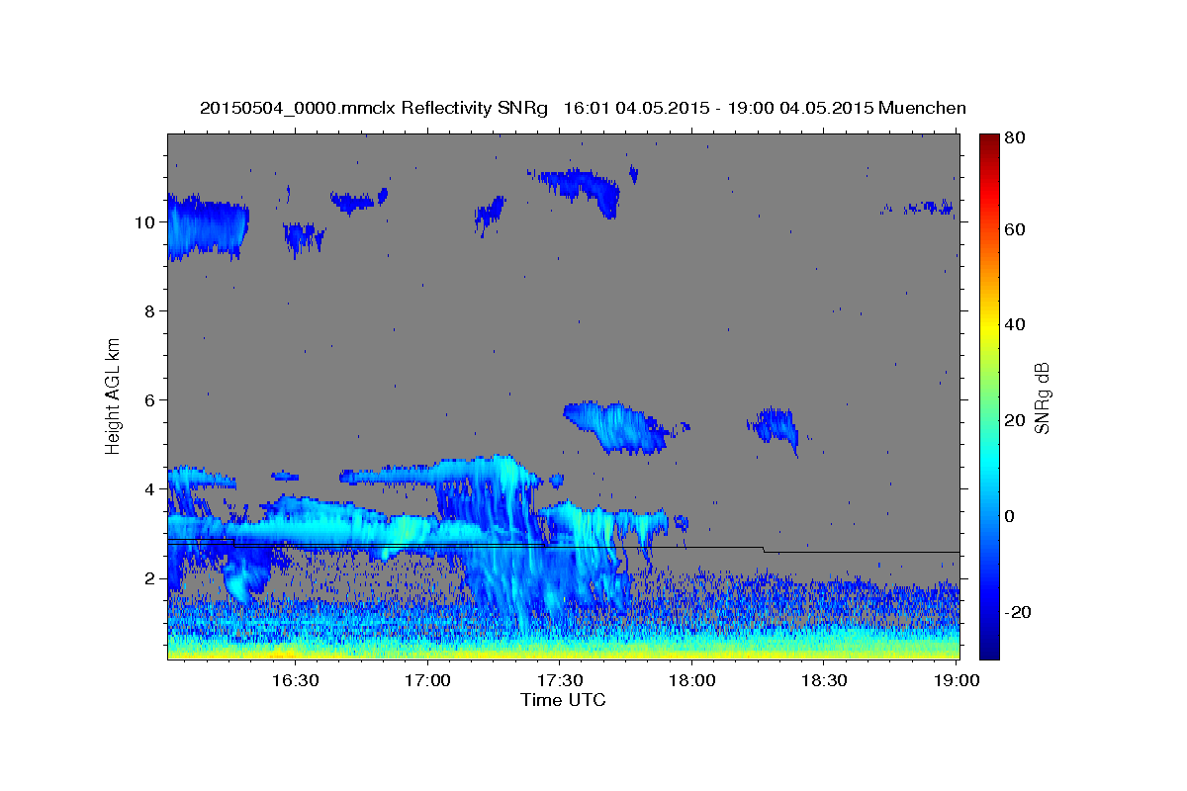This screenshot has width=1187, height=791.
Task: Click the colorbar value 80
Action: [x=1015, y=138]
